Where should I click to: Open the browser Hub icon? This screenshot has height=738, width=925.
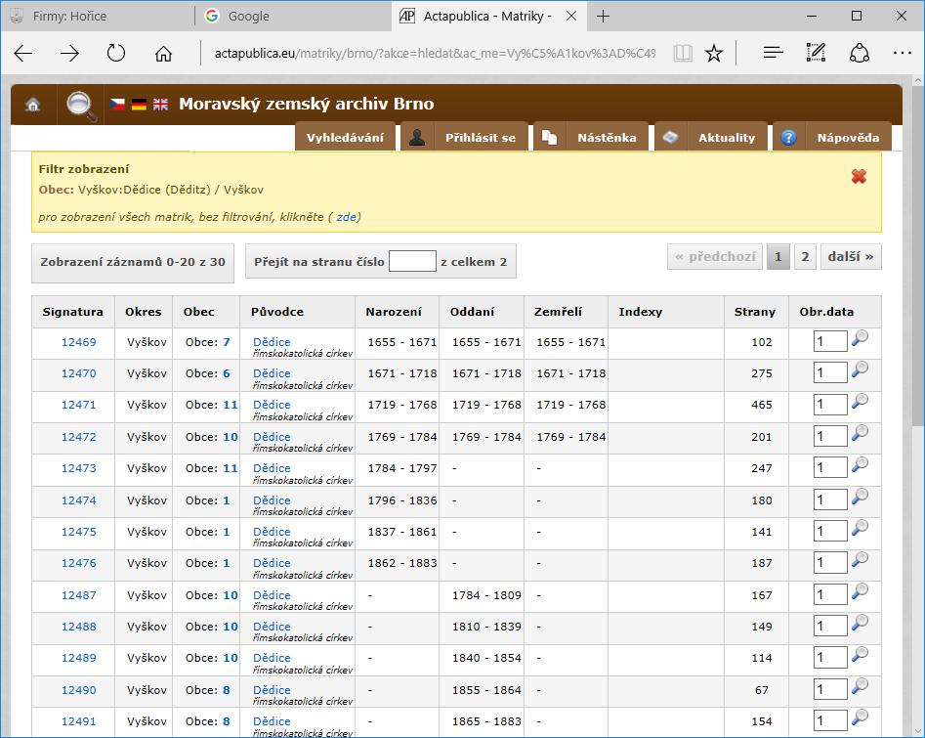[x=773, y=53]
